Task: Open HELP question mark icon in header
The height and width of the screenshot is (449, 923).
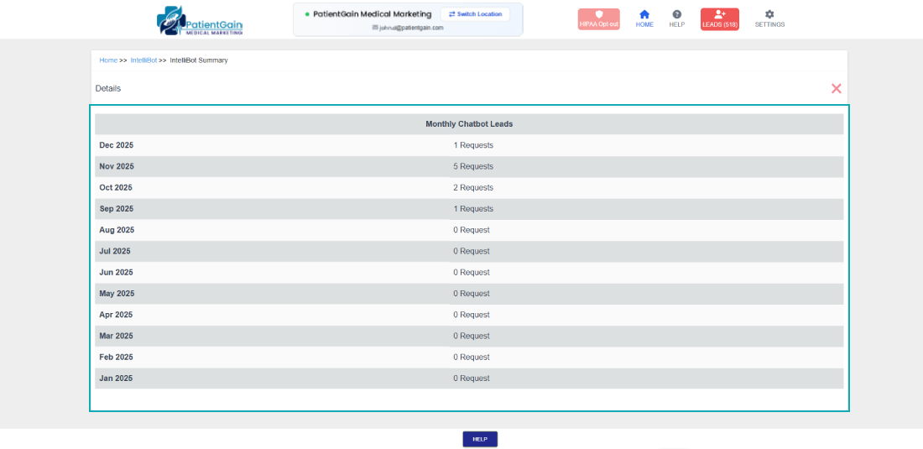Action: pos(677,18)
